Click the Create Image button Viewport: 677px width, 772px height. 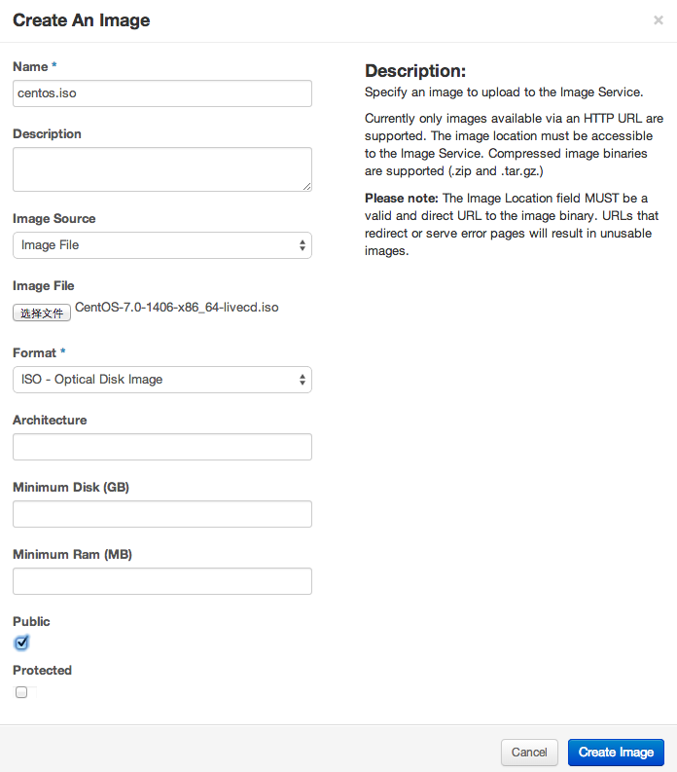(x=616, y=753)
